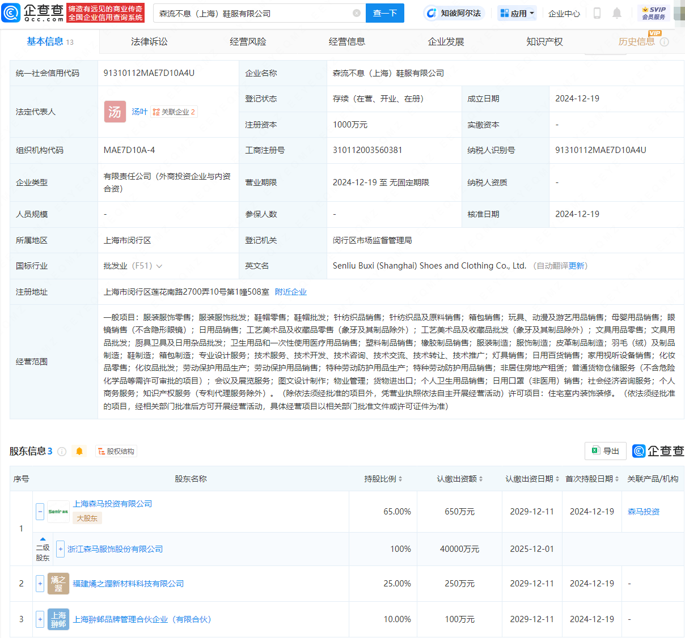This screenshot has height=638, width=685.
Task: Open 上海森马投资有限公司 link
Action: (112, 504)
